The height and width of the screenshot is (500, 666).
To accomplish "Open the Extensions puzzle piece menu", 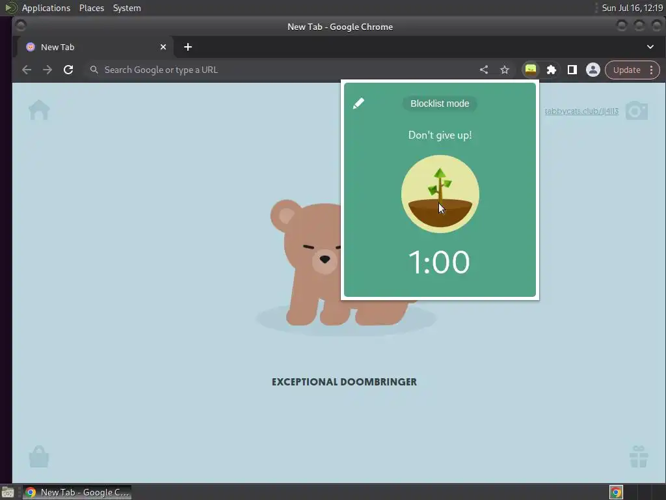I will [552, 70].
